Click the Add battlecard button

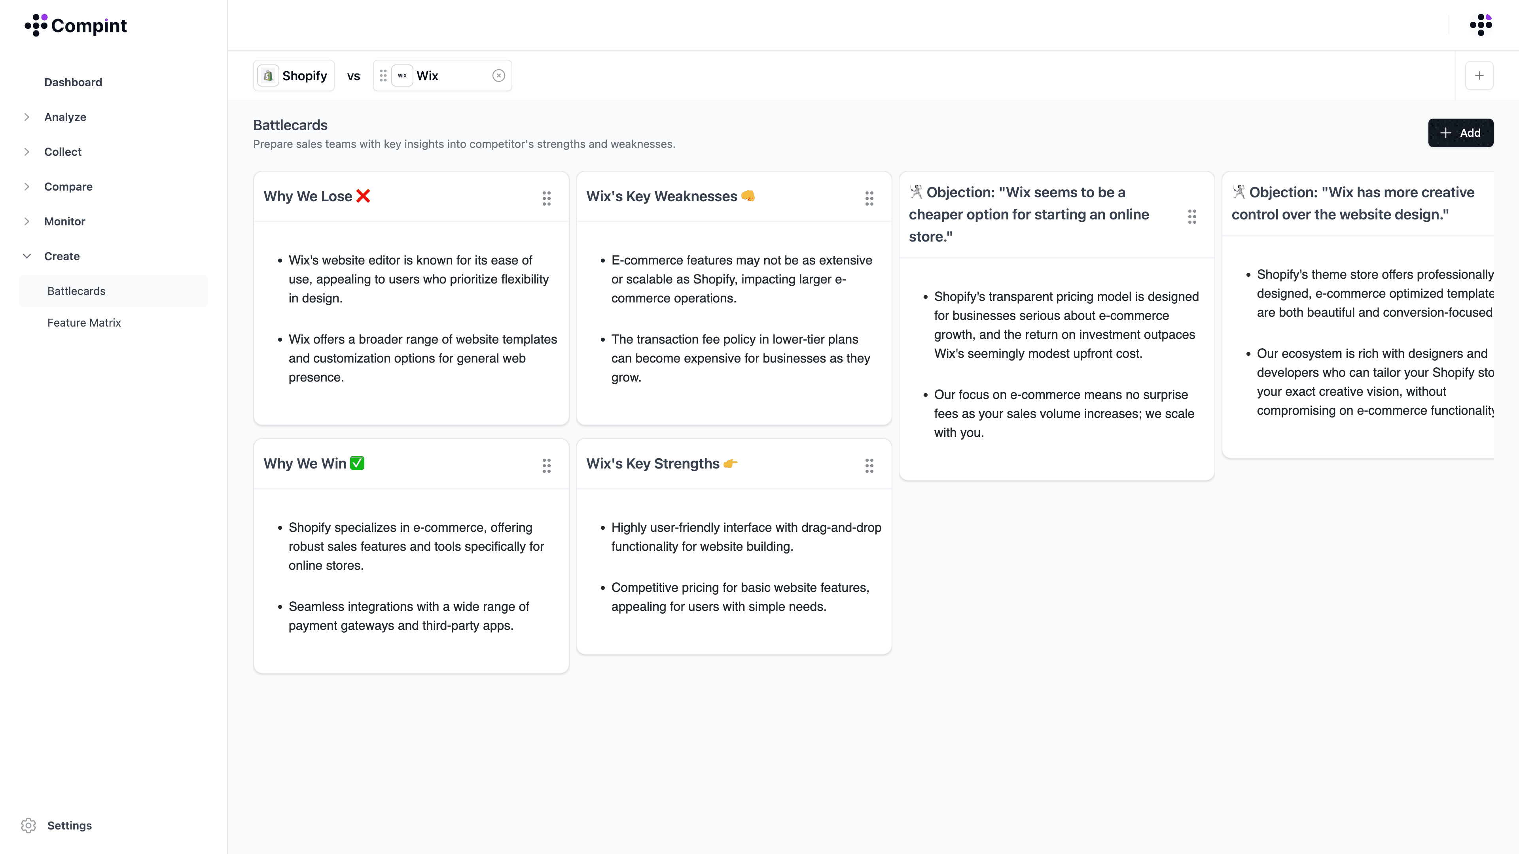point(1460,132)
